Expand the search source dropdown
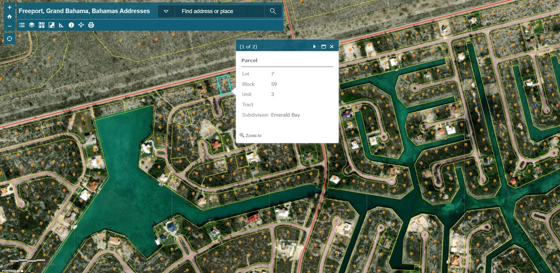560x273 pixels. click(x=166, y=11)
